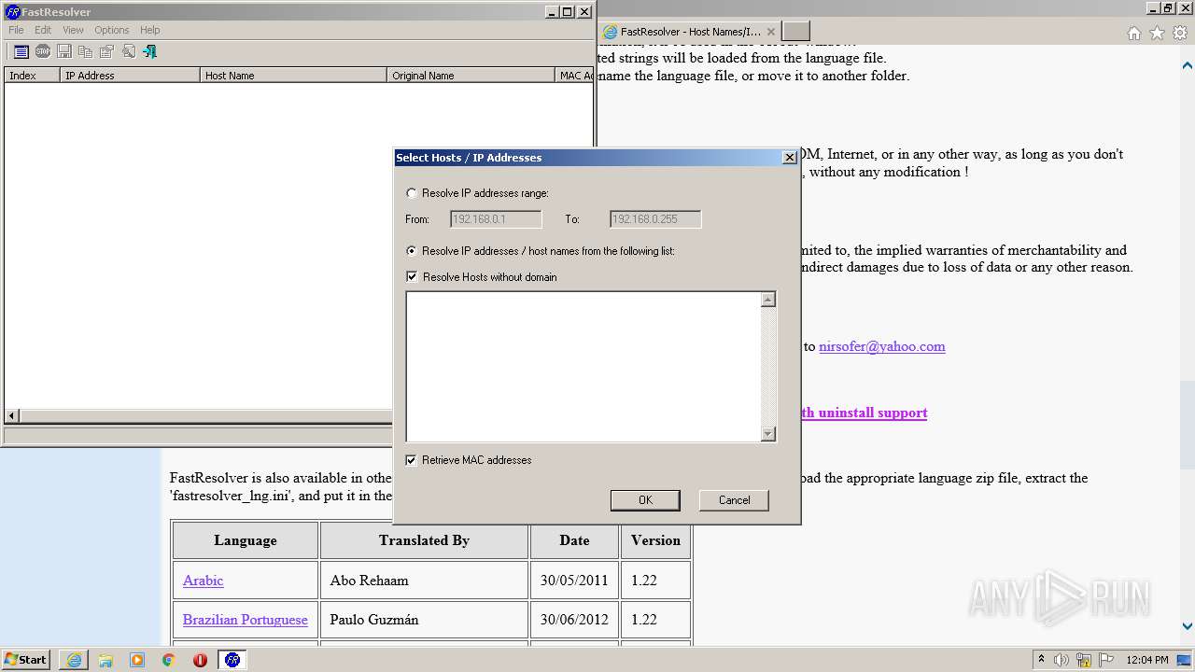Open a new blank browser tab
This screenshot has height=672, width=1195.
(795, 32)
